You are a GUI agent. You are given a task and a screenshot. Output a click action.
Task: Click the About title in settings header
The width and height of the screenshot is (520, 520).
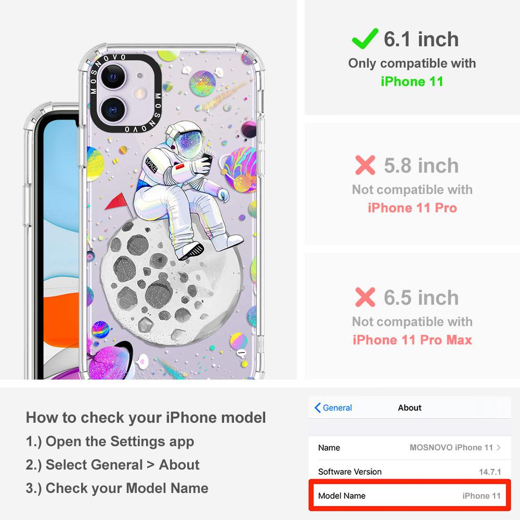coord(410,408)
